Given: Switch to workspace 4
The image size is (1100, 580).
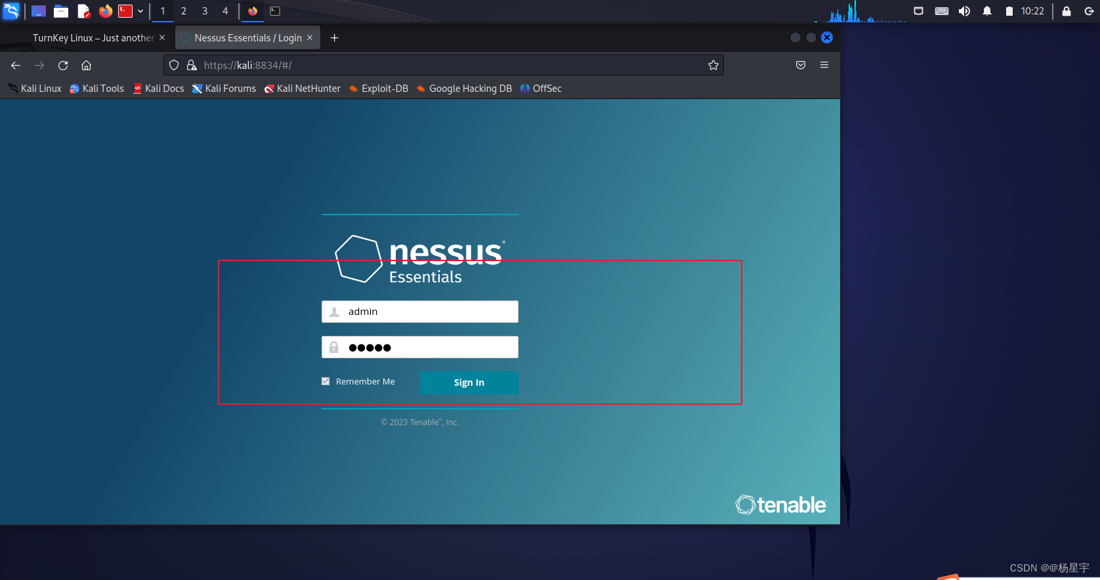Looking at the screenshot, I should click(x=225, y=11).
